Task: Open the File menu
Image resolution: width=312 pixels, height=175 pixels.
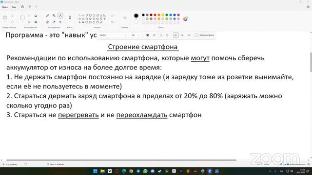Action: (5, 7)
